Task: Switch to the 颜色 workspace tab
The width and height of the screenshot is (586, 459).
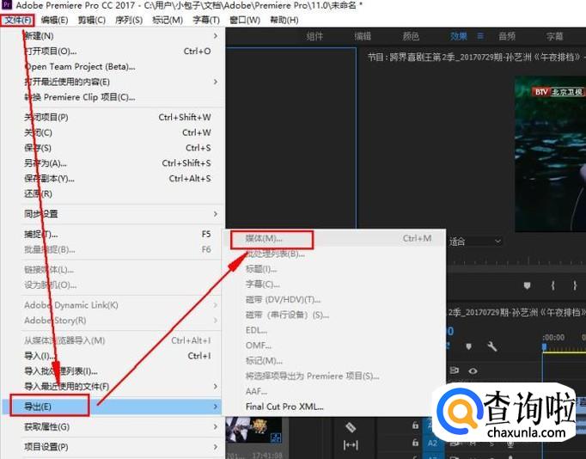Action: 411,36
